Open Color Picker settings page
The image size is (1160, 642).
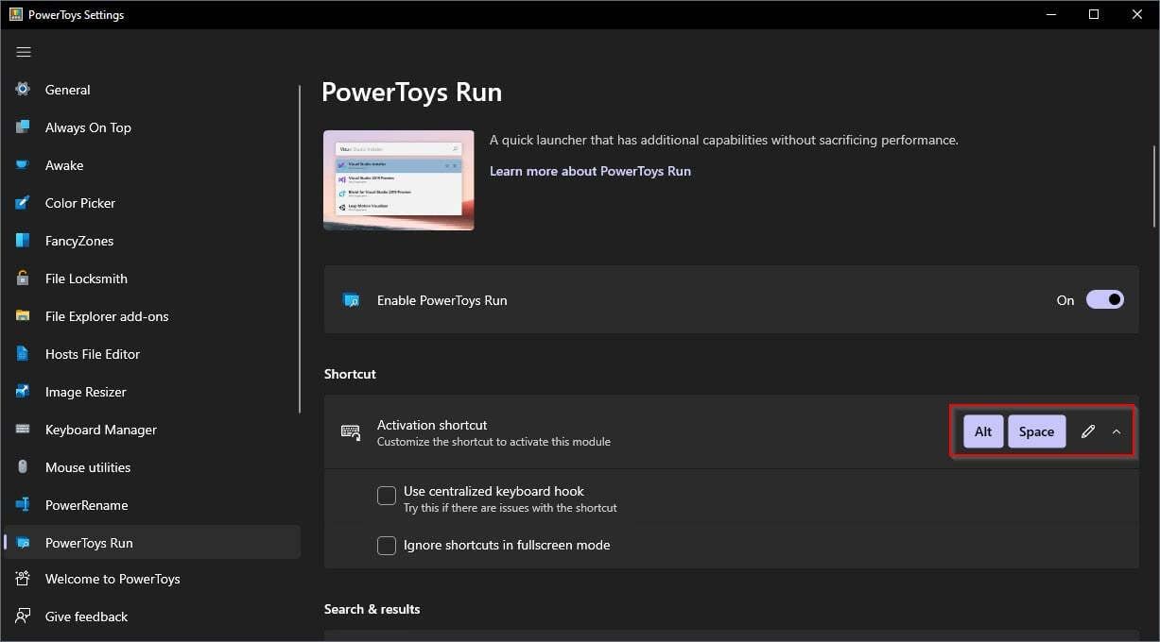coord(80,203)
